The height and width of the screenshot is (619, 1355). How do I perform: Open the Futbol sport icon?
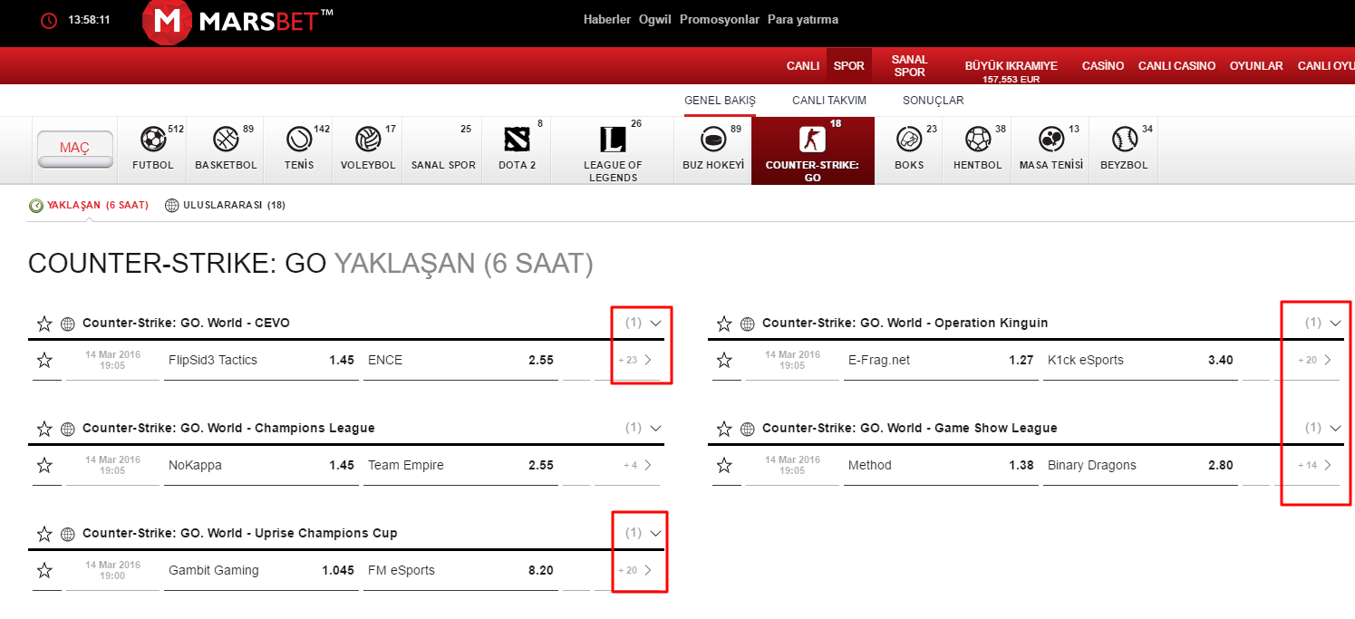[x=153, y=140]
